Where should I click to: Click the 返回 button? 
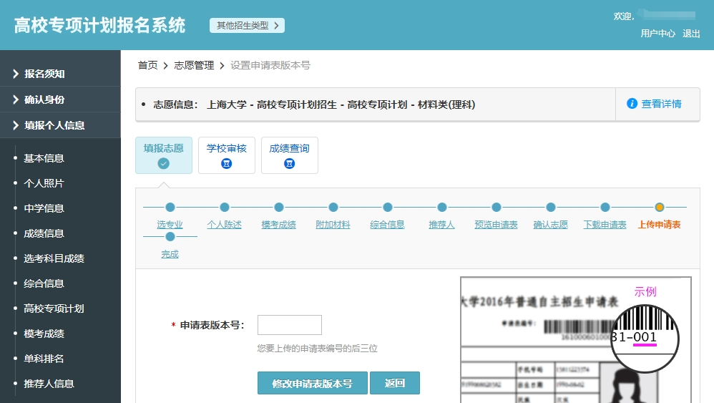395,383
